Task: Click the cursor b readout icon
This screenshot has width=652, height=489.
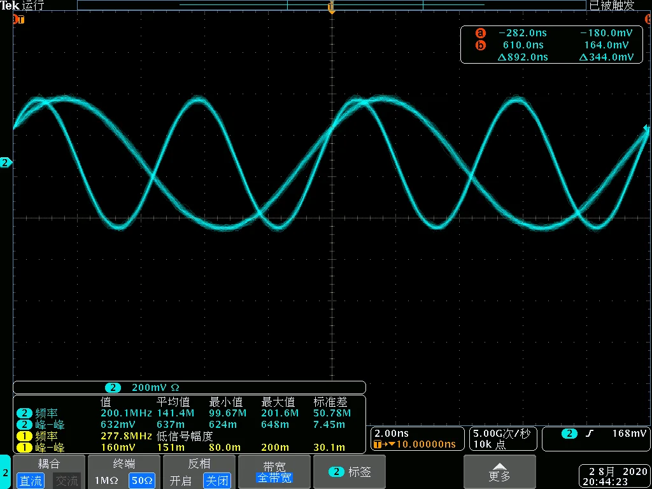Action: (x=481, y=45)
